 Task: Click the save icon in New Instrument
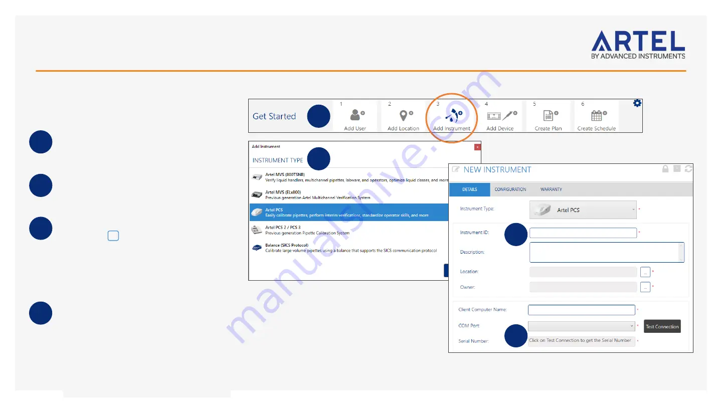(677, 169)
